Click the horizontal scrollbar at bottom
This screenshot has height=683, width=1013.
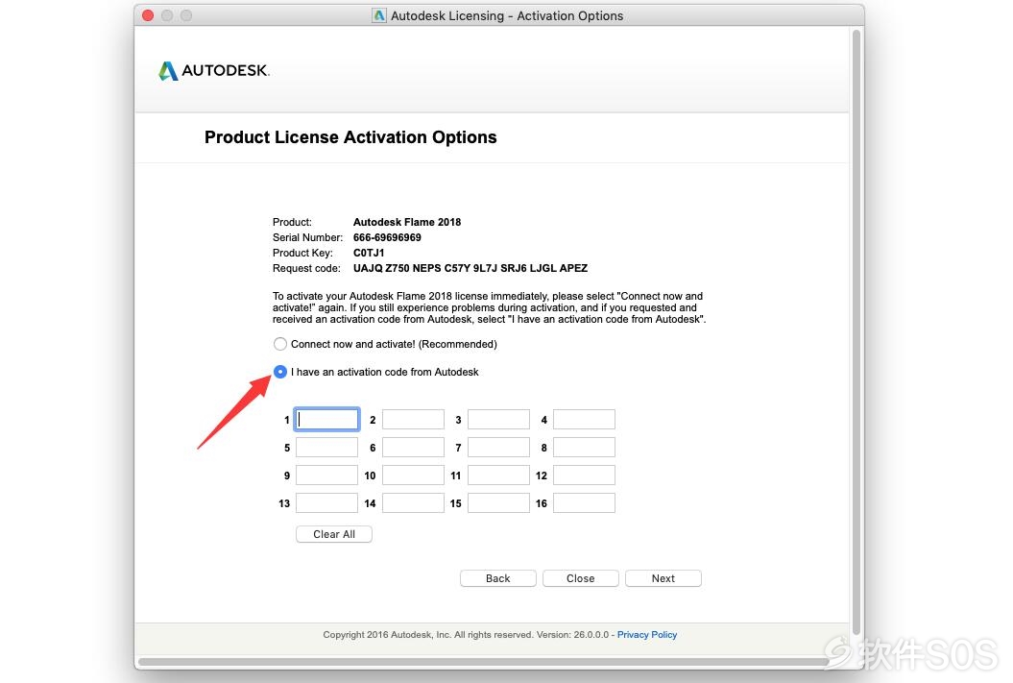483,662
